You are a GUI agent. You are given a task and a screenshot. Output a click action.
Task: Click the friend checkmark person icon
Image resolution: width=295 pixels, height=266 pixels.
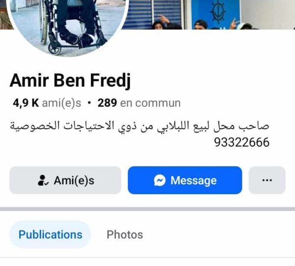click(x=43, y=180)
